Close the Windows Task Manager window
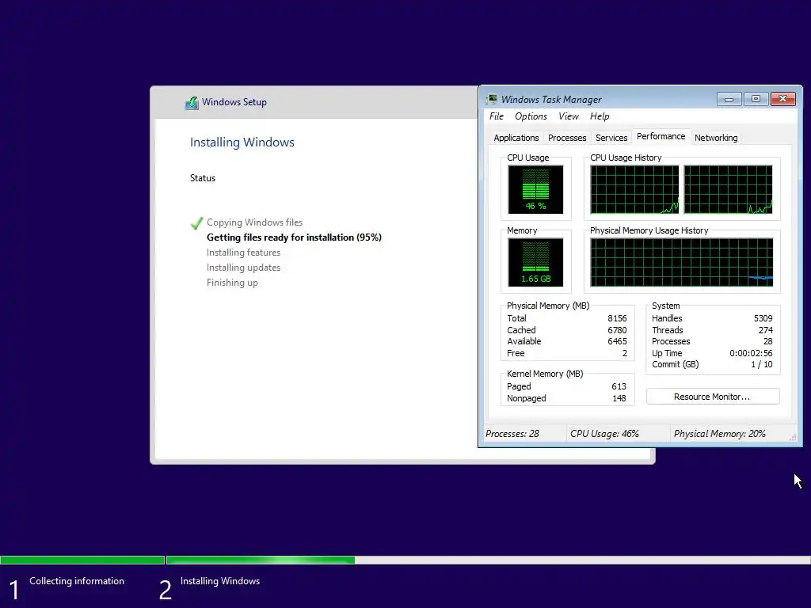 pos(783,99)
